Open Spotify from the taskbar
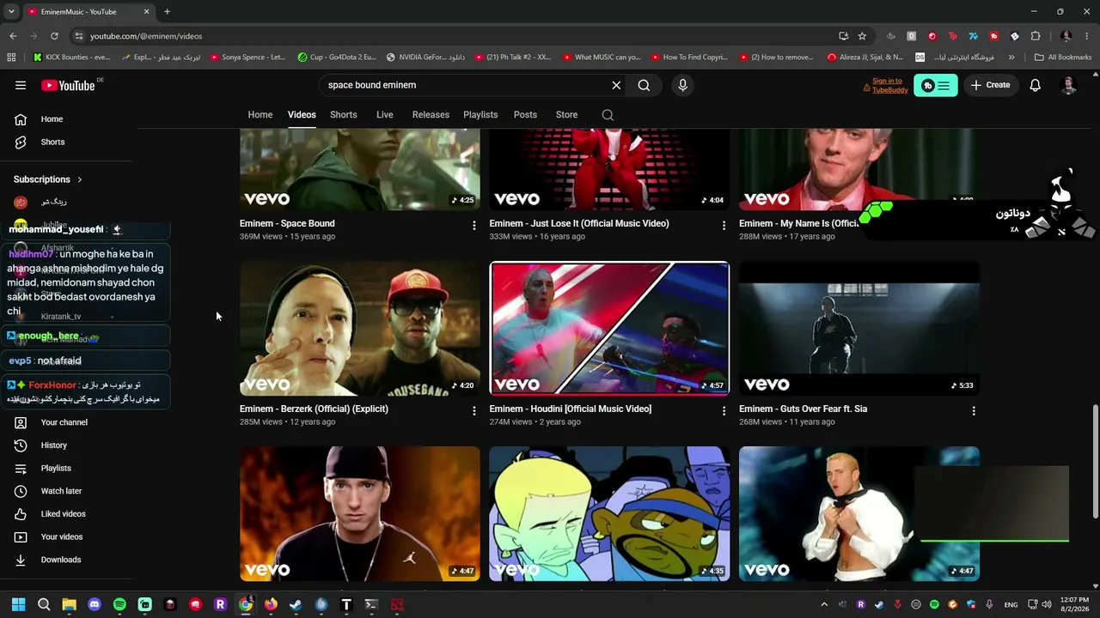1100x618 pixels. click(x=119, y=604)
